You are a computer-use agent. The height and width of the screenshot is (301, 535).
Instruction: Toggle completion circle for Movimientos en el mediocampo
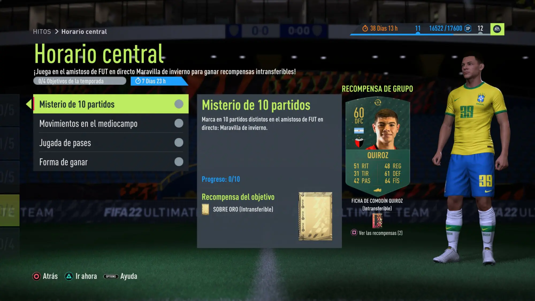coord(179,123)
